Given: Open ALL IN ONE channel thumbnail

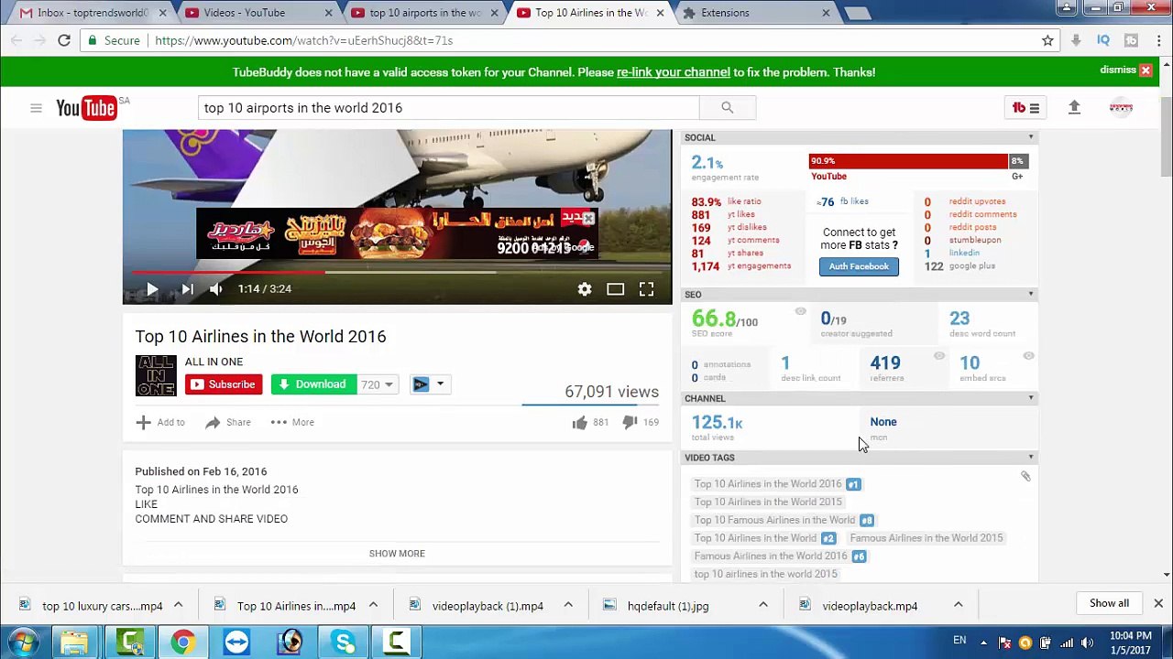Looking at the screenshot, I should coord(156,375).
